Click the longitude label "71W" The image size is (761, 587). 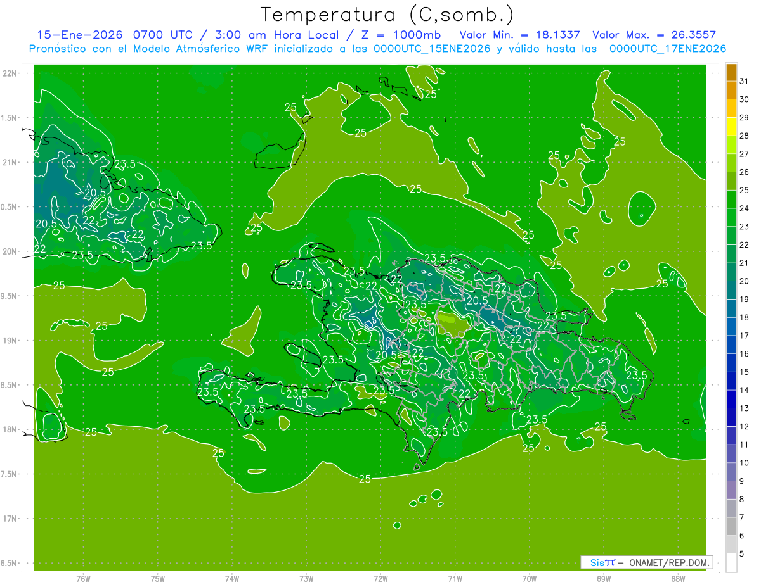[455, 578]
